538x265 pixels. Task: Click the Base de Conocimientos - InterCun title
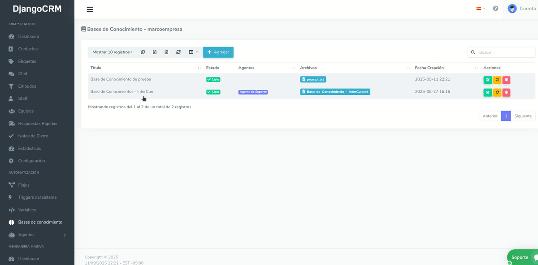(121, 92)
